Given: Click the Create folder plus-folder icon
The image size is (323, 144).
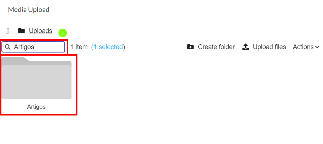Looking at the screenshot, I should click(190, 47).
